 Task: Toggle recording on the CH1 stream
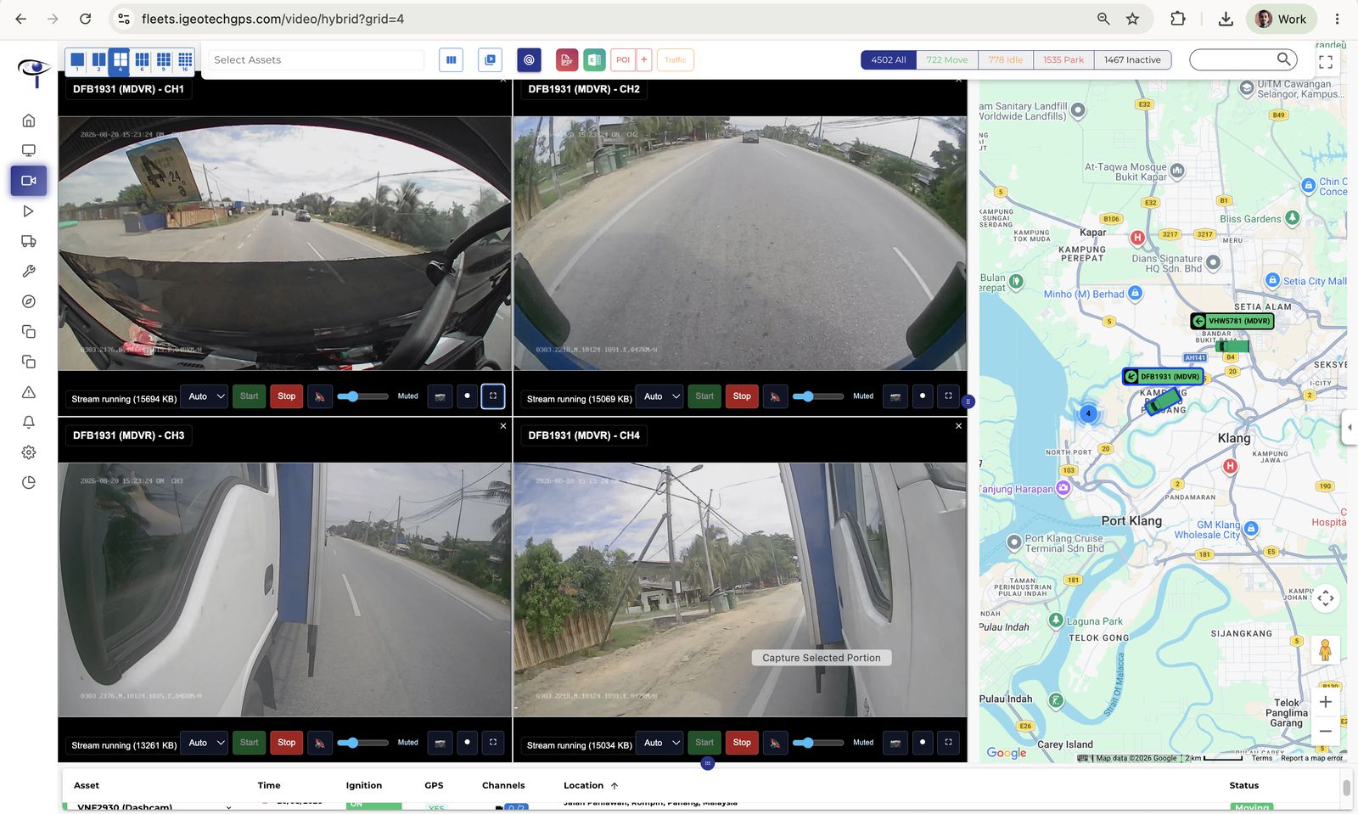467,396
